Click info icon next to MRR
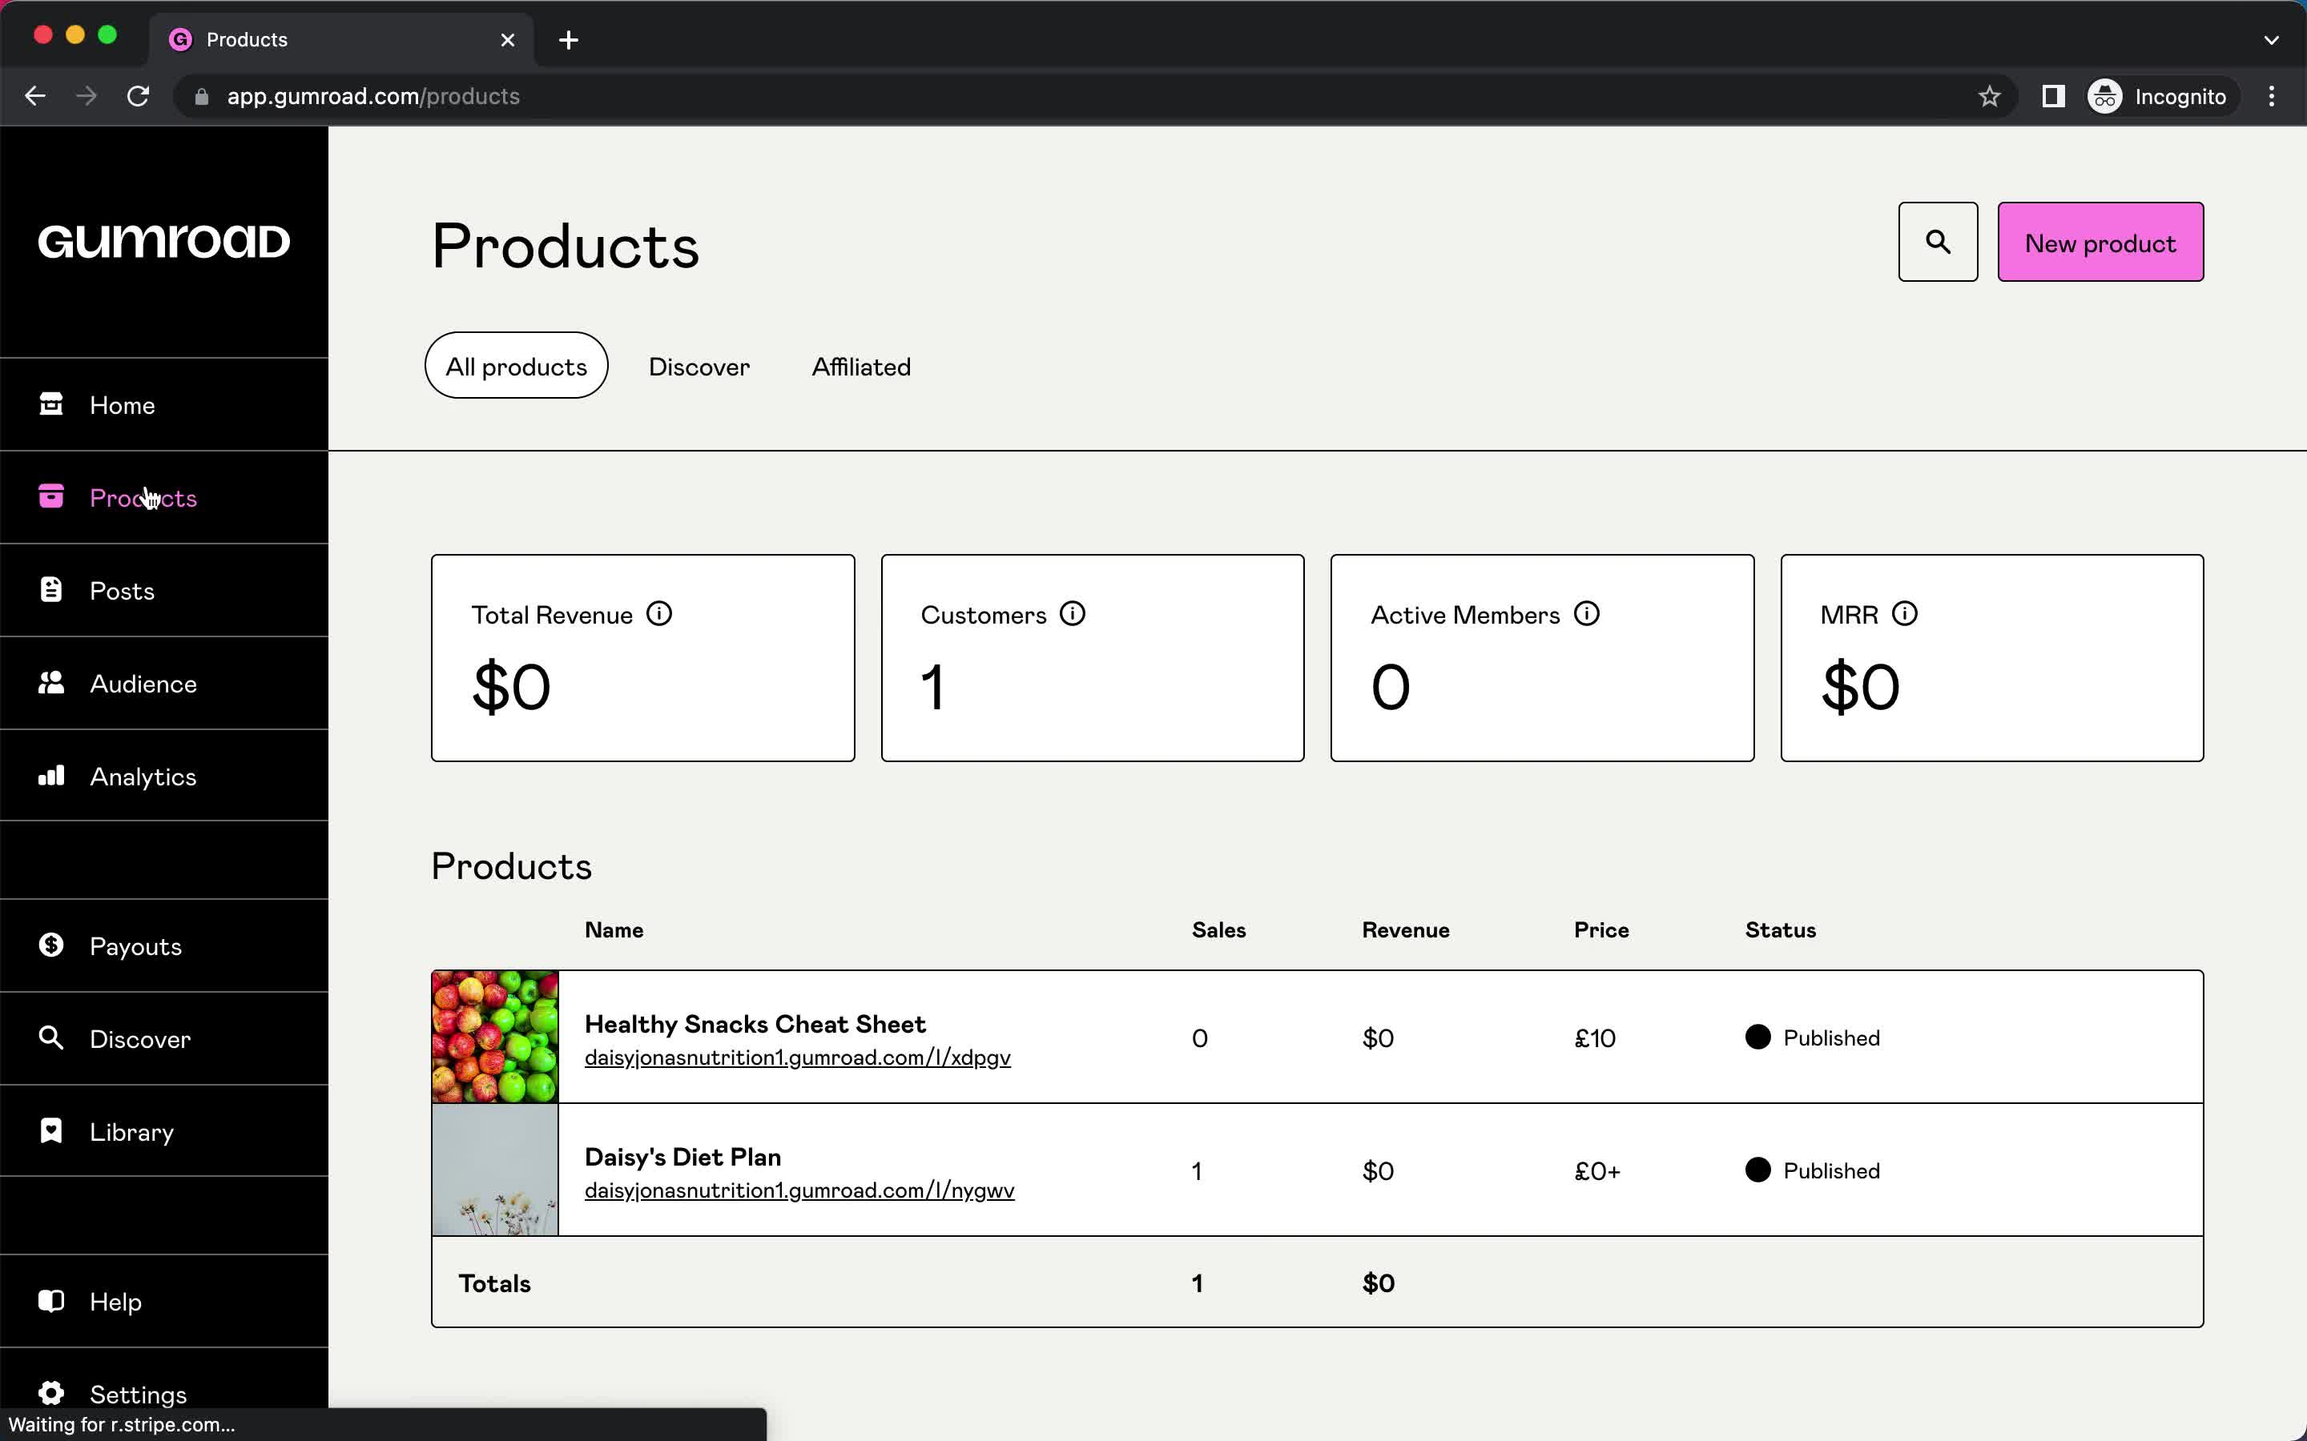 (1905, 614)
